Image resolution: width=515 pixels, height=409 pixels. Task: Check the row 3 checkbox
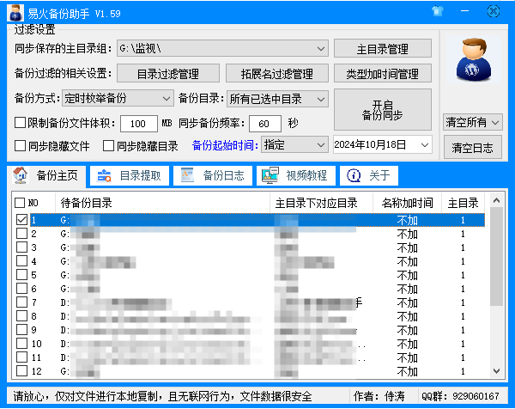pyautogui.click(x=22, y=247)
